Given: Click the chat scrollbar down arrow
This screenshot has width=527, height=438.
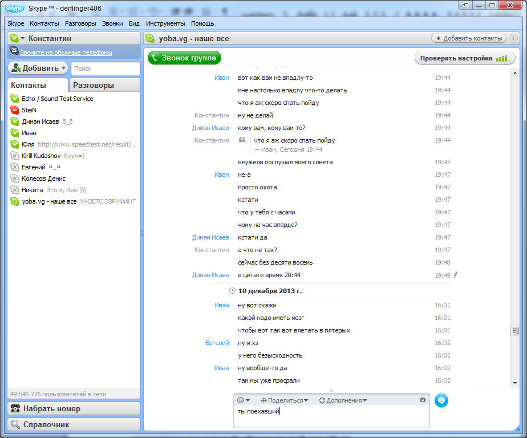Looking at the screenshot, I should (x=515, y=383).
